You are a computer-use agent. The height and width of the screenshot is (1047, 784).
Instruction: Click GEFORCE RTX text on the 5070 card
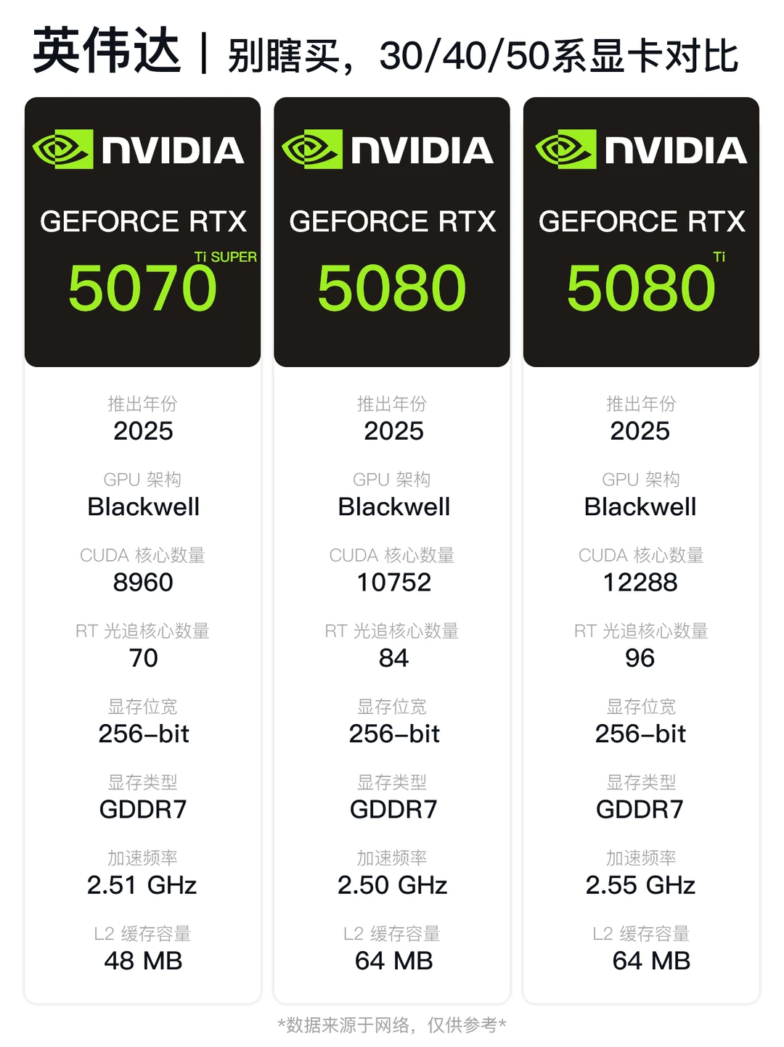coord(143,221)
